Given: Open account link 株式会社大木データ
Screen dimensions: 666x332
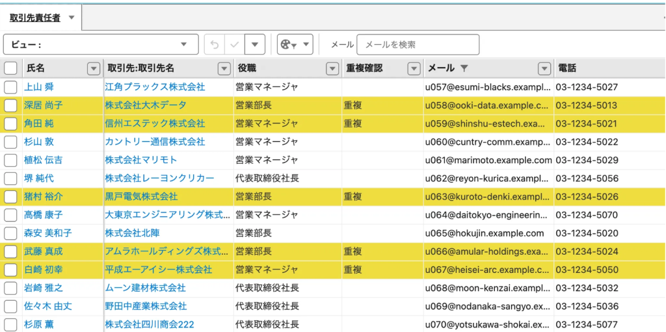Looking at the screenshot, I should point(146,105).
